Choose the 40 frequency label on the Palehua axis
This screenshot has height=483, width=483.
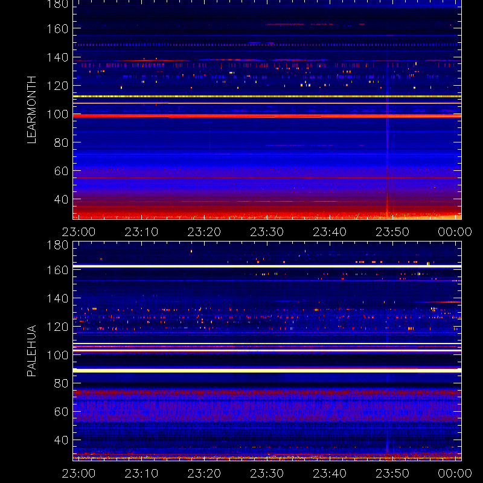[x=61, y=440]
